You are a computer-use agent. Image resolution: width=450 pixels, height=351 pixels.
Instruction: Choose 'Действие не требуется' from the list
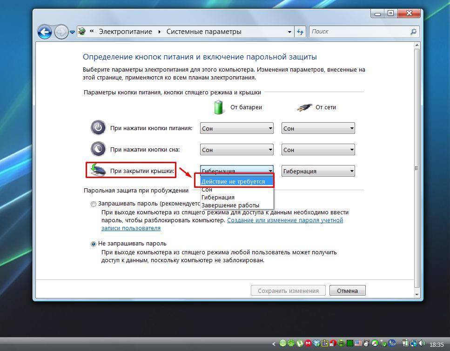[237, 181]
